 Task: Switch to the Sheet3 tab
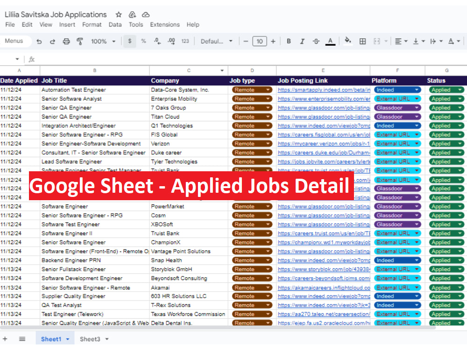[x=90, y=339]
